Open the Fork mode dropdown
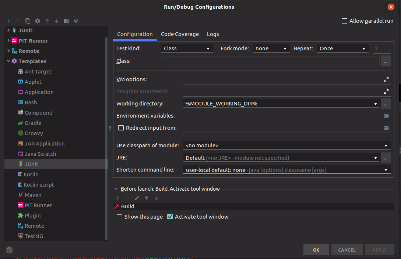Viewport: 401px width, 259px height. 271,48
